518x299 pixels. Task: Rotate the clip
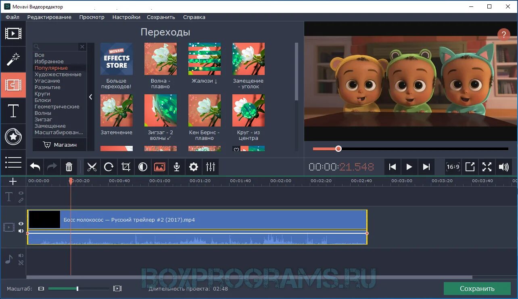[x=109, y=167]
